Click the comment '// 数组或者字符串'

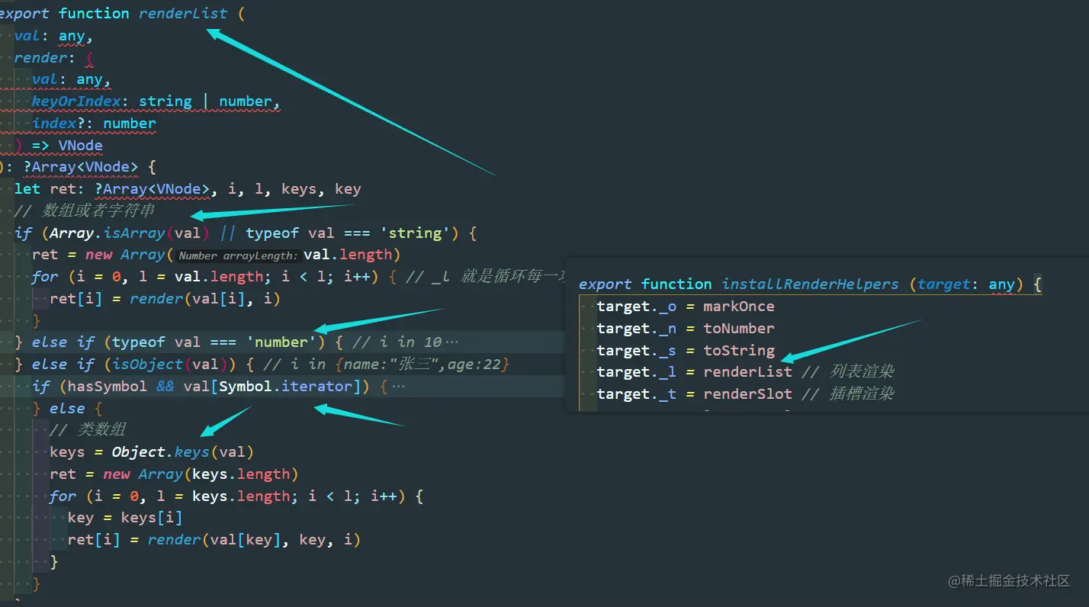click(84, 211)
